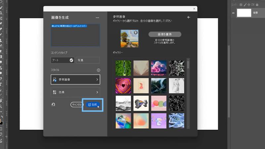Click the lock image pixels brush icon
Image resolution: width=265 pixels, height=149 pixels.
click(x=245, y=5)
